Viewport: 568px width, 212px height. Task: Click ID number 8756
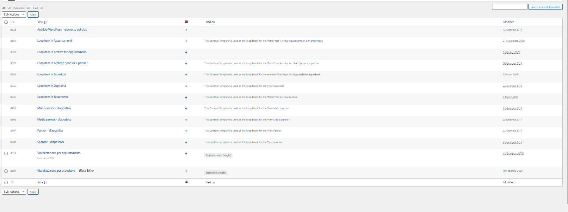(13, 86)
